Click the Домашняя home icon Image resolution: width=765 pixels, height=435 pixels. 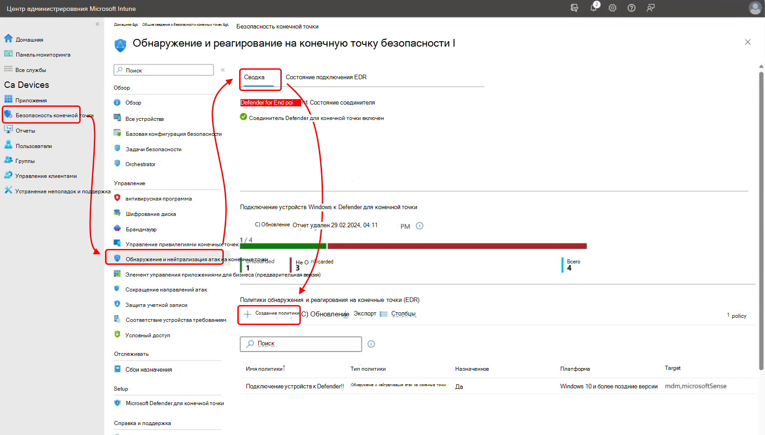click(x=8, y=39)
